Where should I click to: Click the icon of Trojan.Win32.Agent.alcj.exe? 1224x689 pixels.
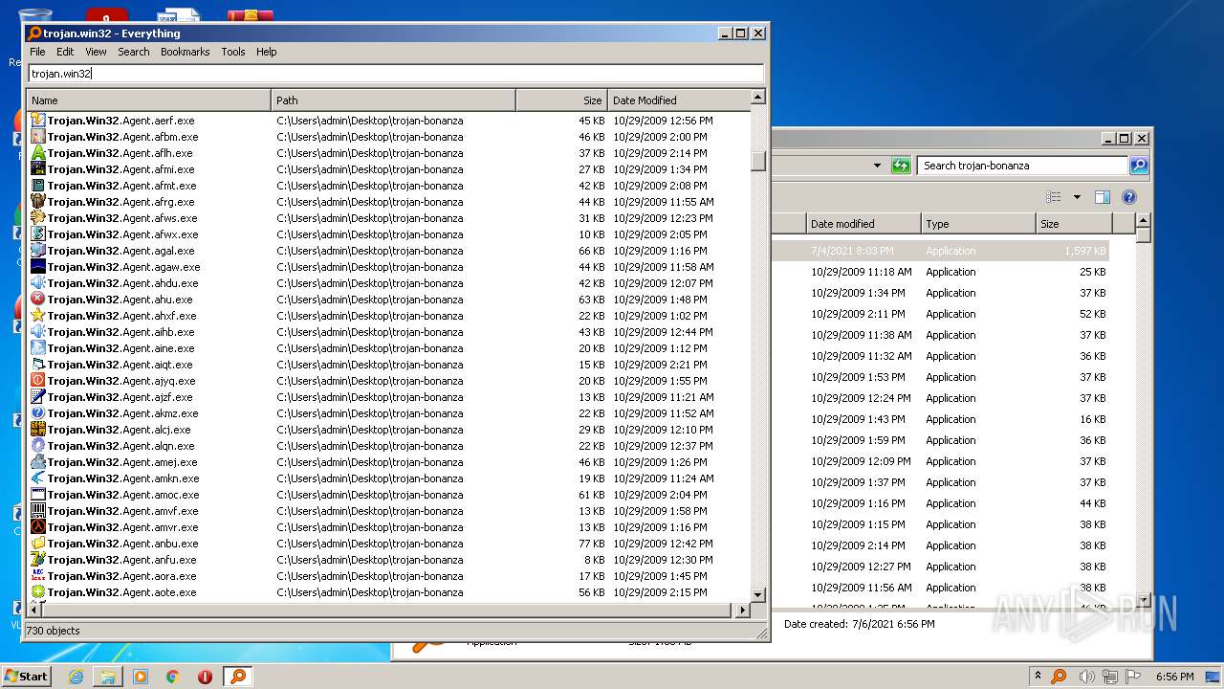click(38, 430)
